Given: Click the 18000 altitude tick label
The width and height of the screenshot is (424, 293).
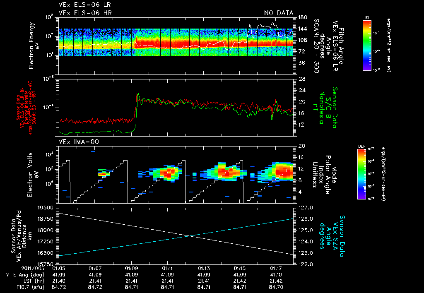Looking at the screenshot, I should (46, 230).
